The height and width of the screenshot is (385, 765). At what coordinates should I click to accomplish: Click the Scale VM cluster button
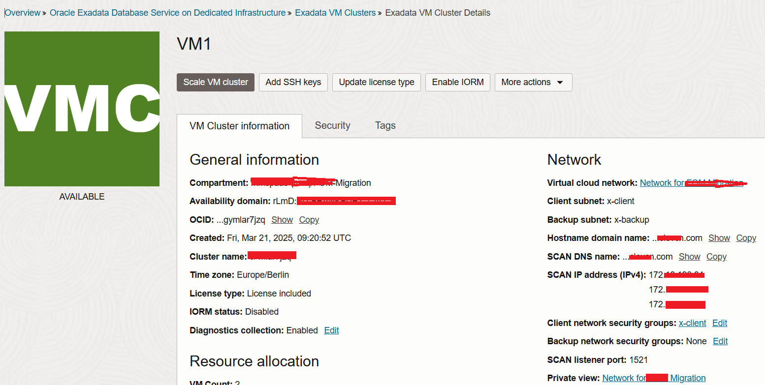click(x=216, y=82)
